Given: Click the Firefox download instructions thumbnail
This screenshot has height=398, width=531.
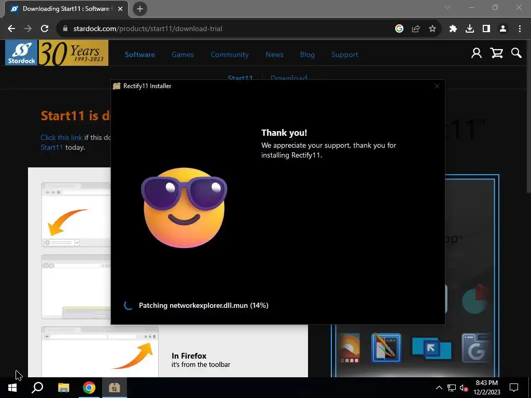Looking at the screenshot, I should tap(100, 352).
